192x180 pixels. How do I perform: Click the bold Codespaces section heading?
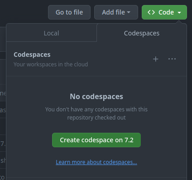[x=32, y=55]
